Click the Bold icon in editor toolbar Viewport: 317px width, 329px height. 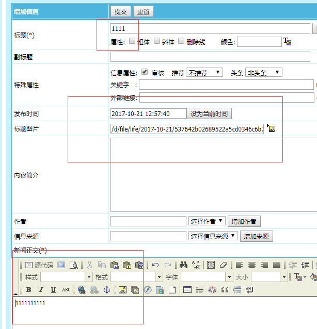pyautogui.click(x=29, y=290)
